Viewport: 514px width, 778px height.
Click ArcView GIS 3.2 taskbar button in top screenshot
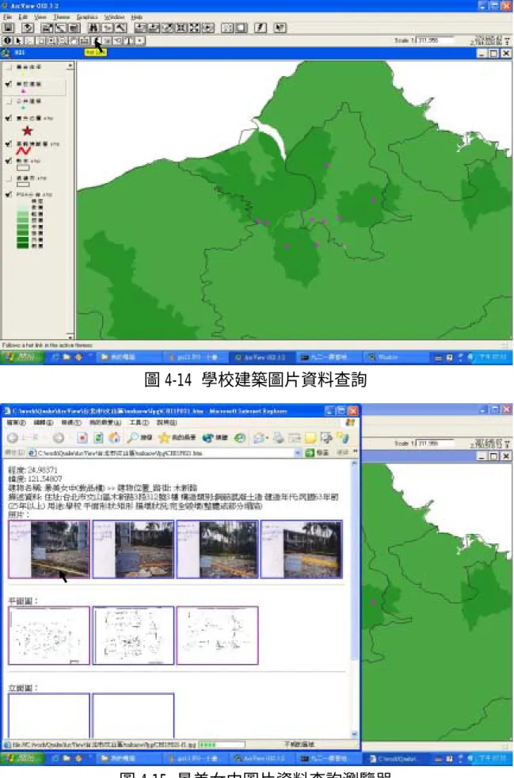262,357
